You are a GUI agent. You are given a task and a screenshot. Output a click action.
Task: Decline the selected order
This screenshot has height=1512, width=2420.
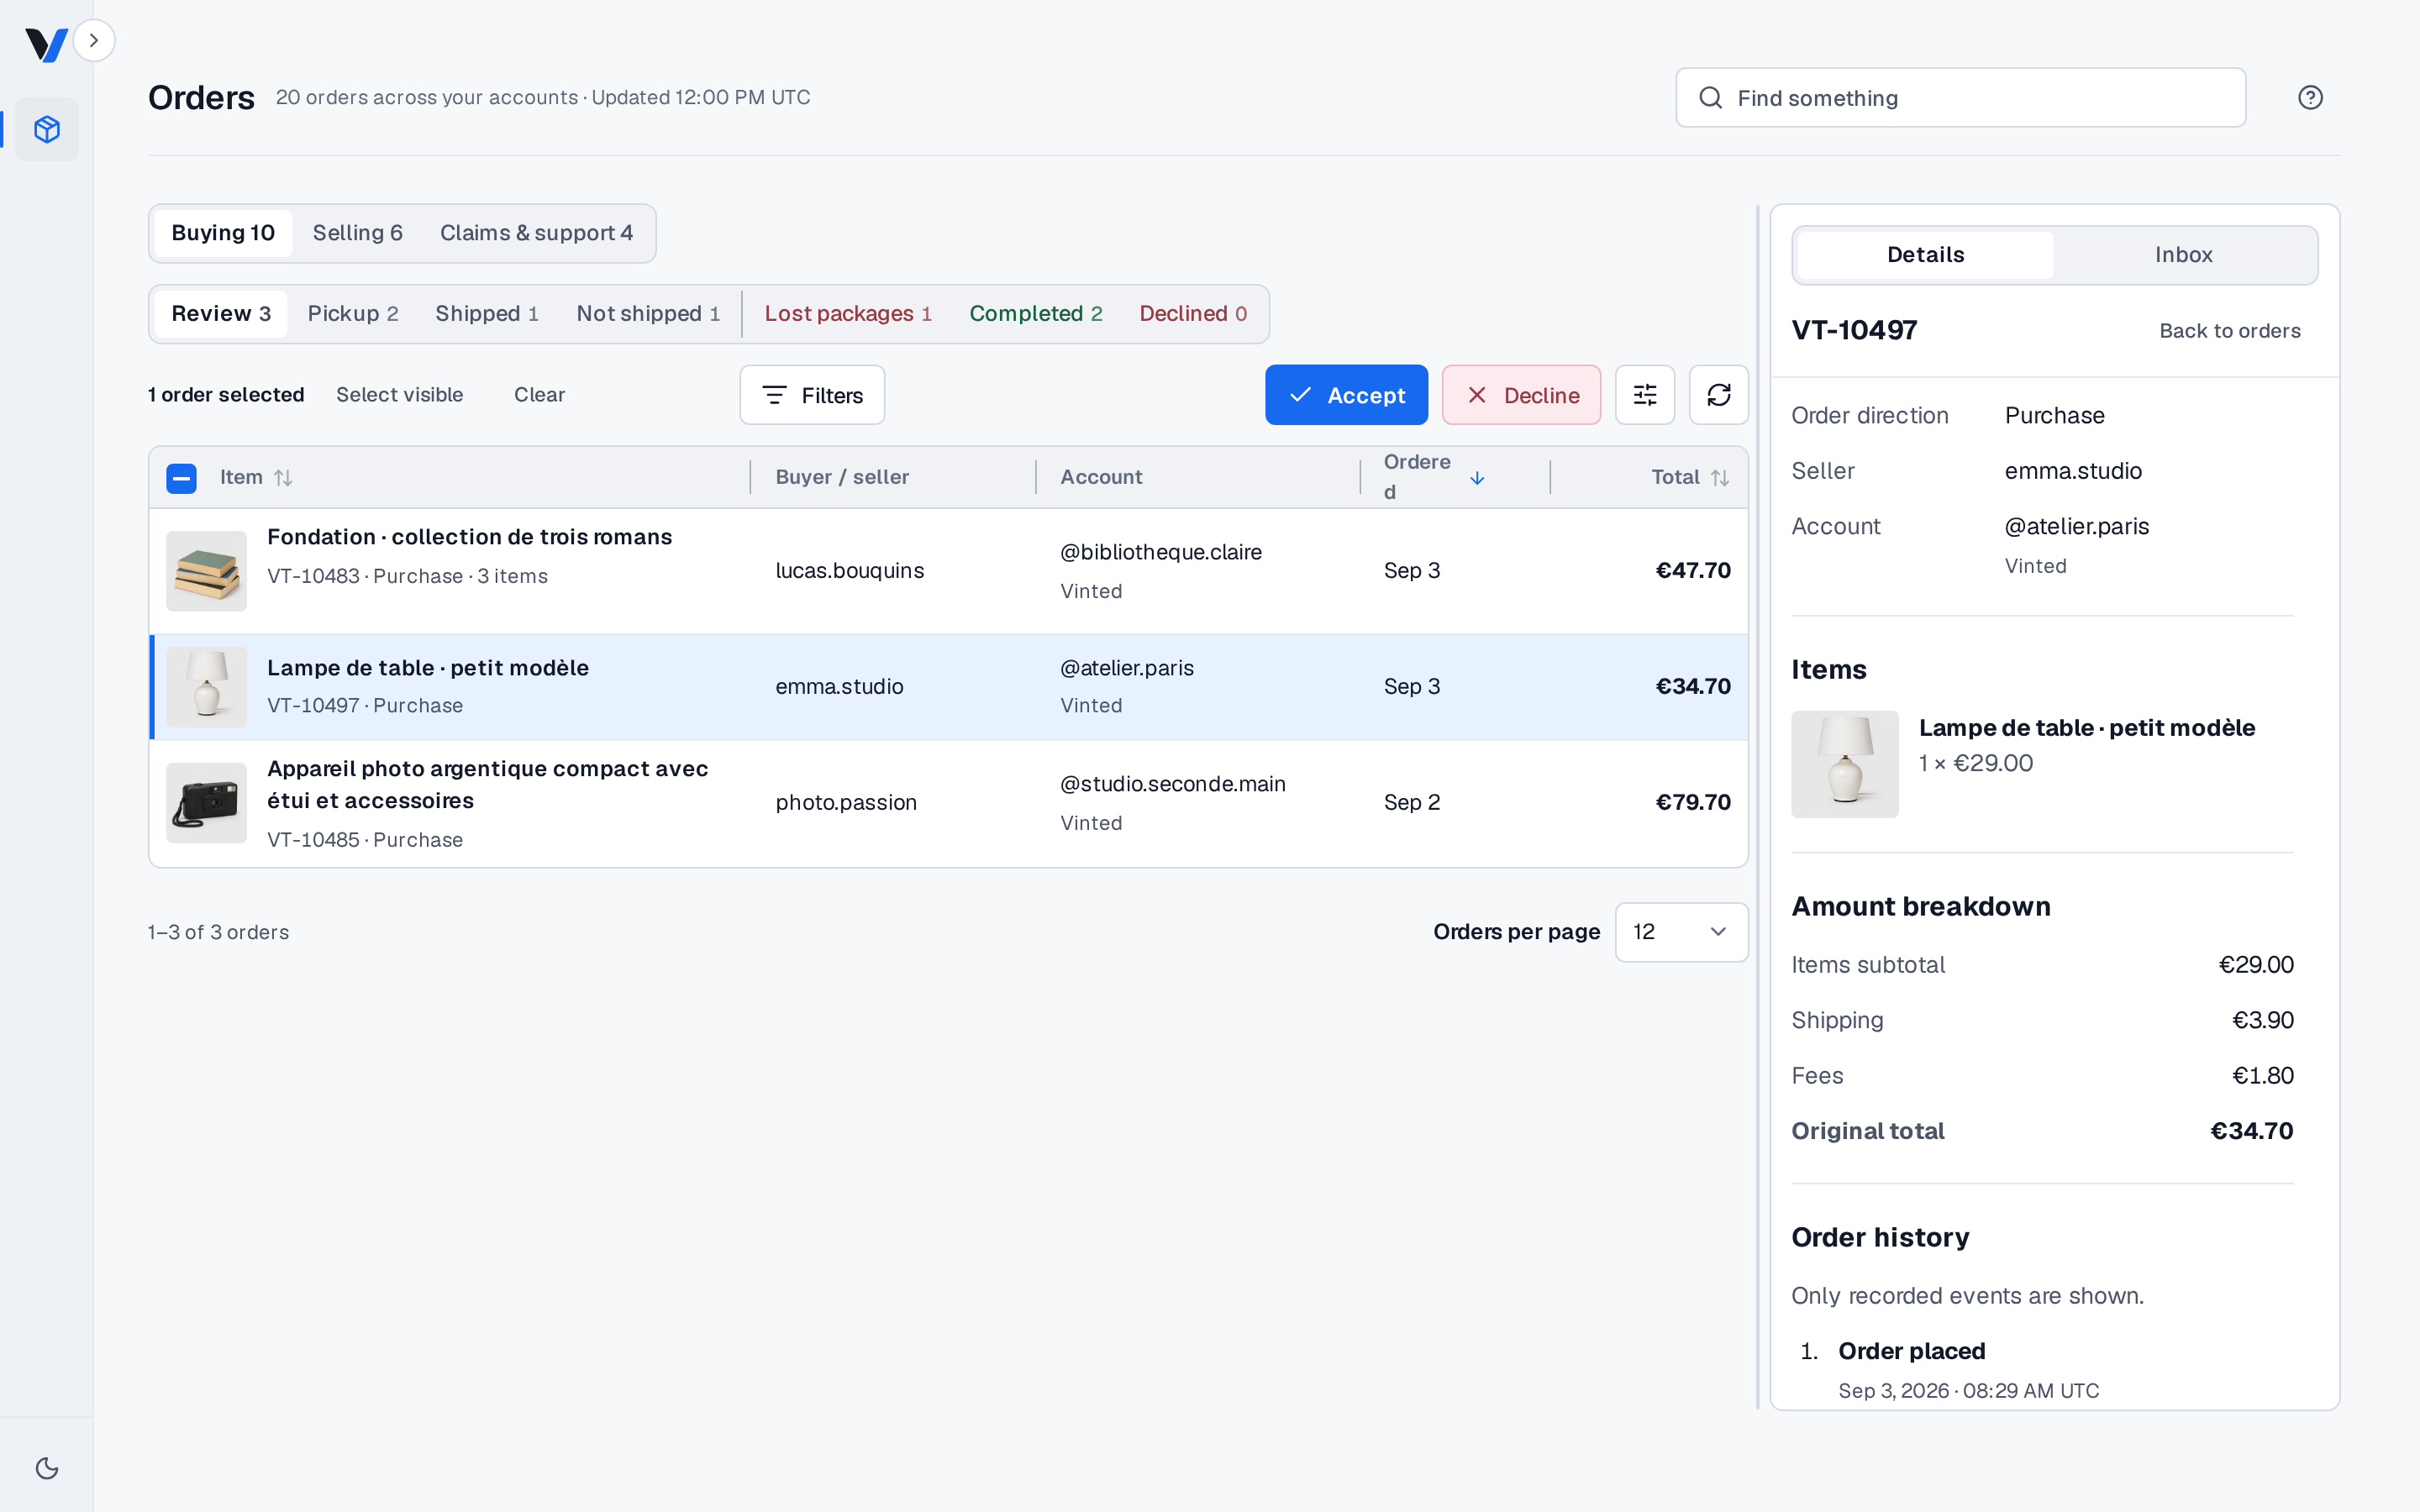(x=1521, y=395)
